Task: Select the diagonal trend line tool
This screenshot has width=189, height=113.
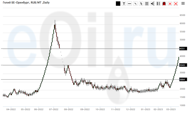Action: 135,4
